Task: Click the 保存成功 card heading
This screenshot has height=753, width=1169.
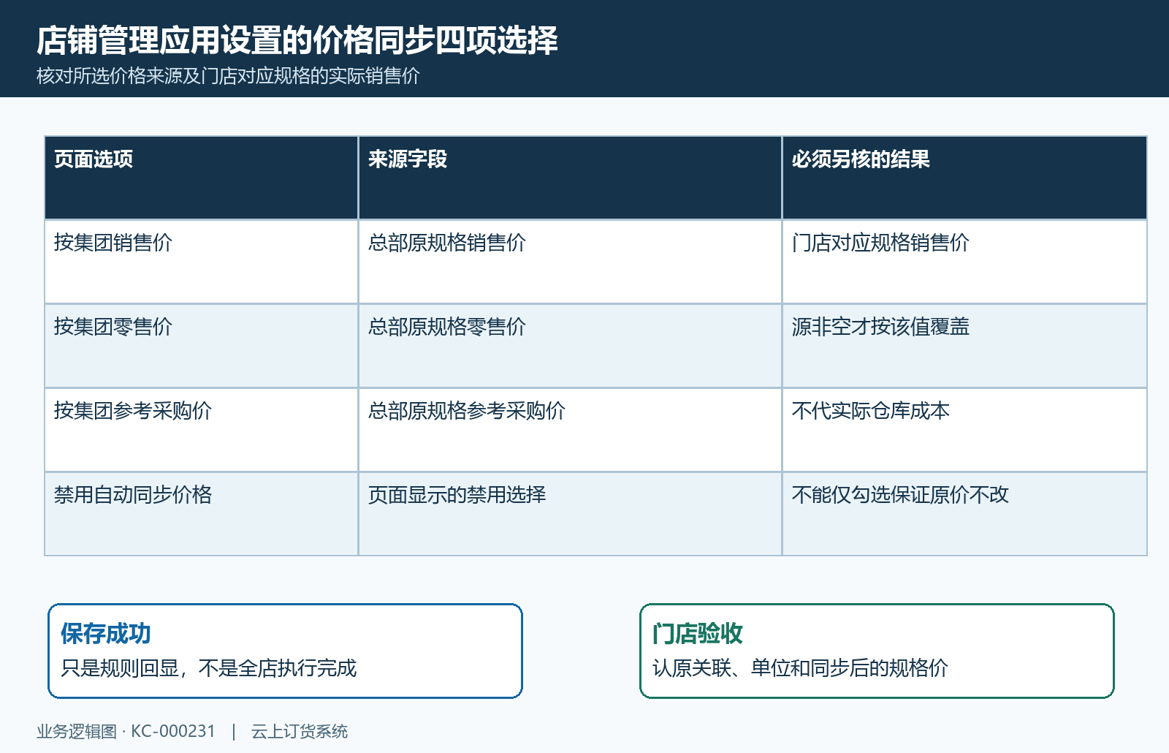Action: click(106, 633)
